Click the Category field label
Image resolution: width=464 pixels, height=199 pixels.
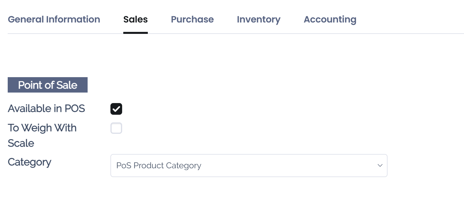29,162
